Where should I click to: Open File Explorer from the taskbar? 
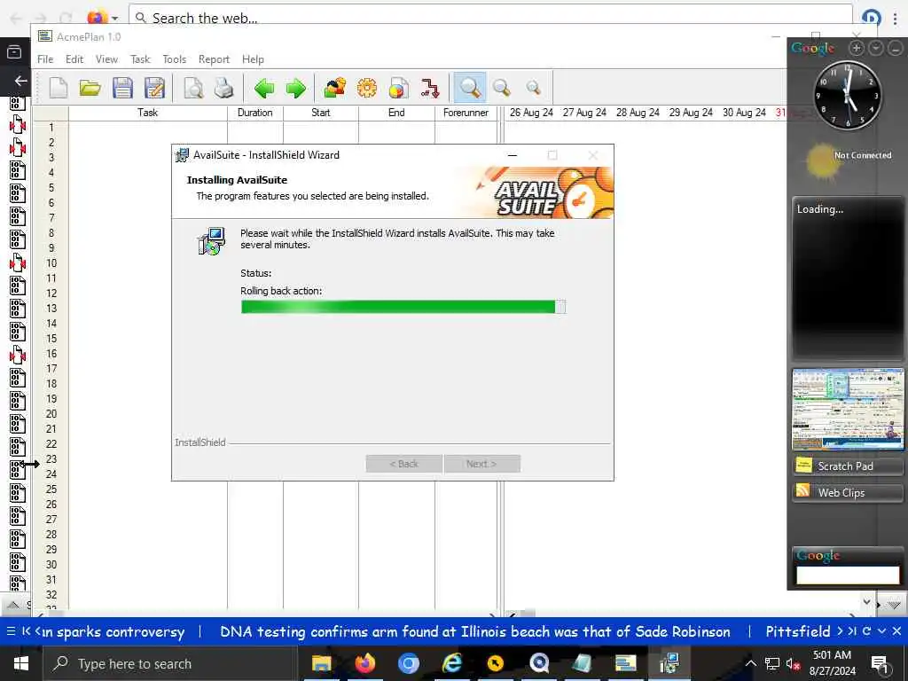pos(321,663)
